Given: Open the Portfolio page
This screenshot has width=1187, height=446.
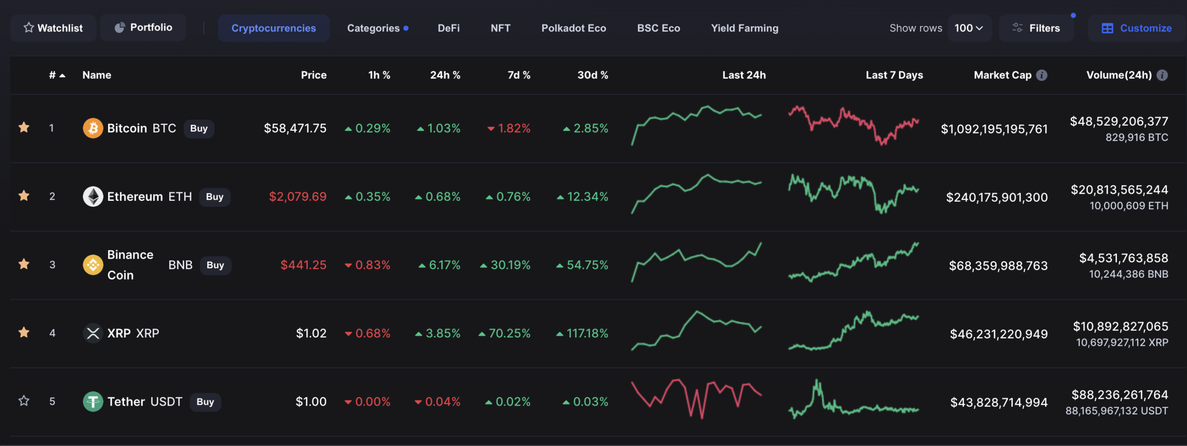Looking at the screenshot, I should coord(143,27).
